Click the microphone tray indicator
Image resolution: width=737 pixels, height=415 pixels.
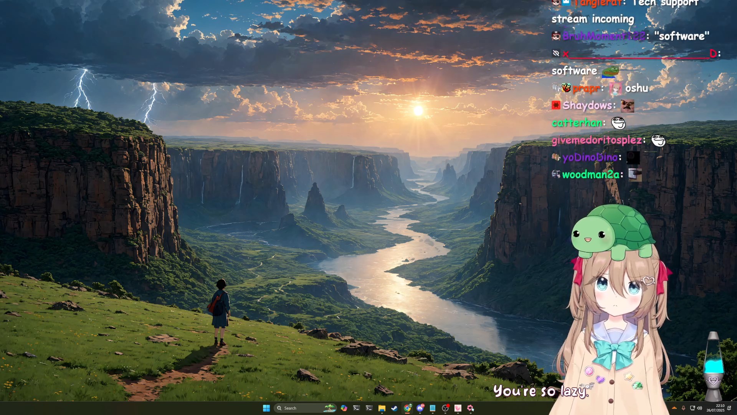pos(683,408)
